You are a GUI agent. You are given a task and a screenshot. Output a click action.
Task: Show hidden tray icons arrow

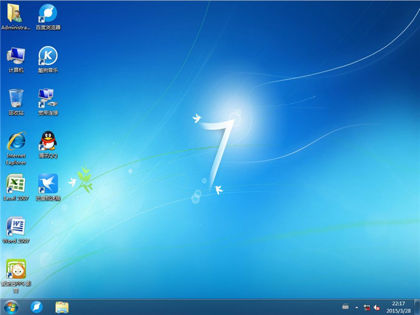[x=356, y=308]
